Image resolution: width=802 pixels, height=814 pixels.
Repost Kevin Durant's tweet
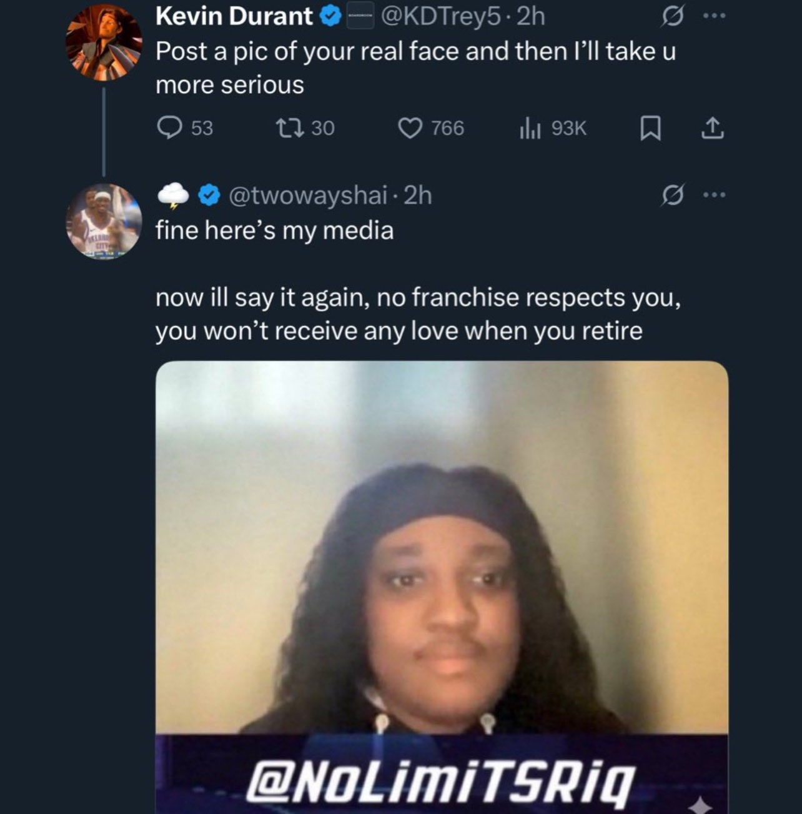(290, 129)
